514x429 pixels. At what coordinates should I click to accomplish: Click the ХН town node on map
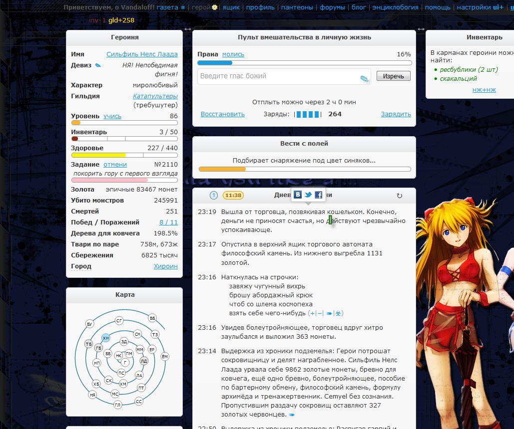coord(105,338)
